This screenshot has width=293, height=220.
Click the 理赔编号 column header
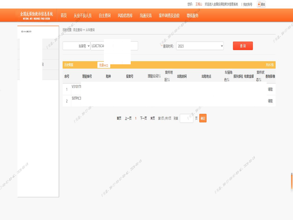pos(87,76)
